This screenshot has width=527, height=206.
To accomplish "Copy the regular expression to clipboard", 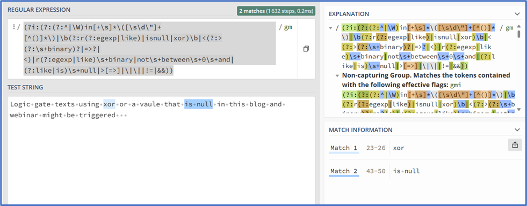I will (306, 49).
